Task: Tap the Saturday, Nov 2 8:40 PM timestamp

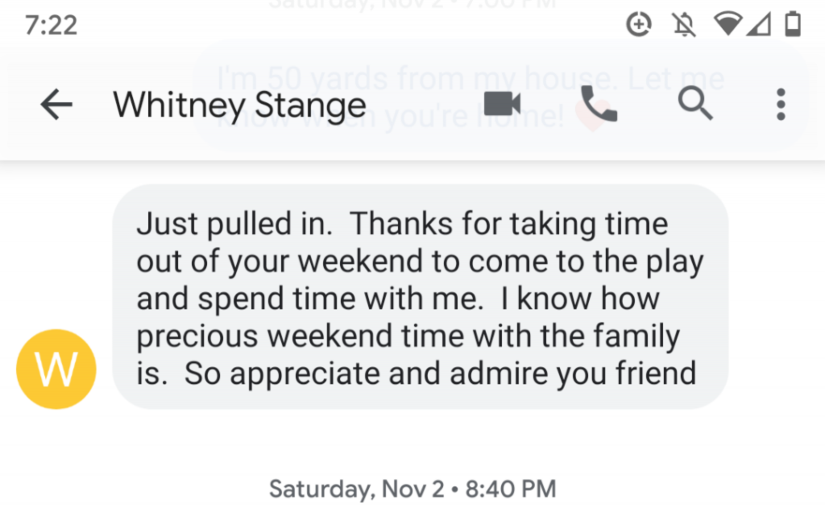Action: pos(412,489)
